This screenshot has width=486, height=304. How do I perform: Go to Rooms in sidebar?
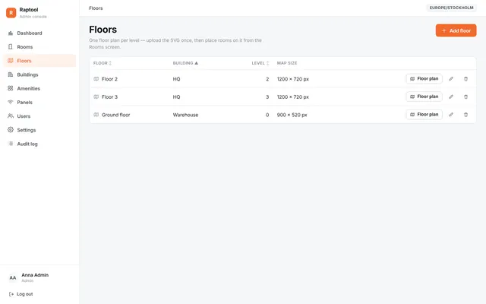(x=39, y=47)
